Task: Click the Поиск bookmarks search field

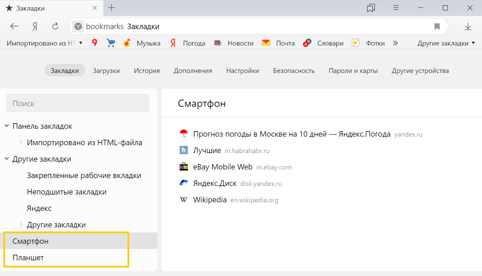Action: point(77,103)
